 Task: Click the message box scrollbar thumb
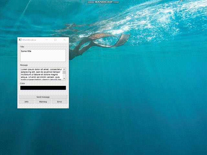tap(64, 72)
